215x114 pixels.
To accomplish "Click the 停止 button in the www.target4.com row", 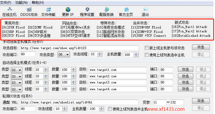I will click(203, 89).
